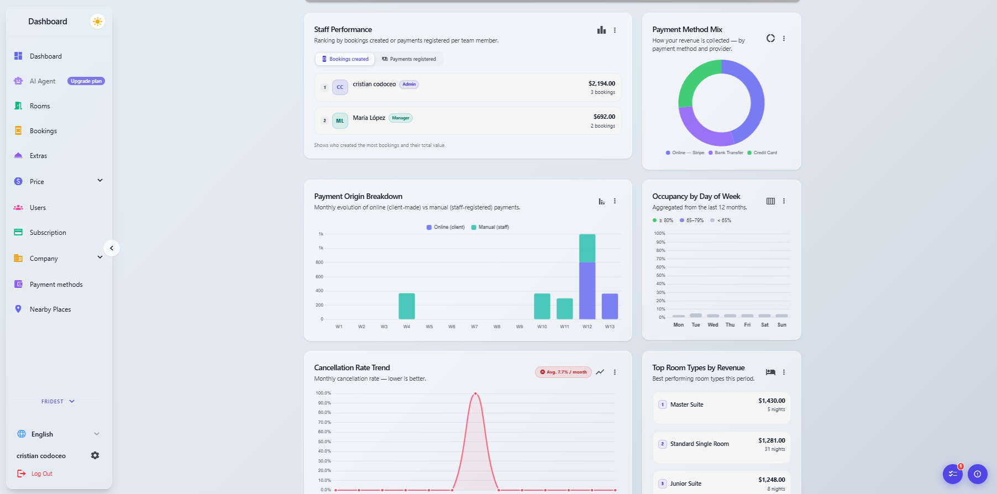Click the Company building icon
The height and width of the screenshot is (494, 997).
tap(18, 258)
